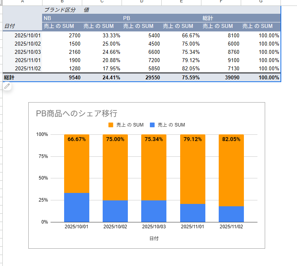
Task: Click the 2025/10/03 label on chart x-axis
Action: pos(154,227)
